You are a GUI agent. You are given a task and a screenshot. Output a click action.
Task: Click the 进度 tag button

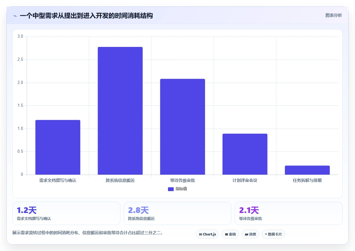pos(250,234)
